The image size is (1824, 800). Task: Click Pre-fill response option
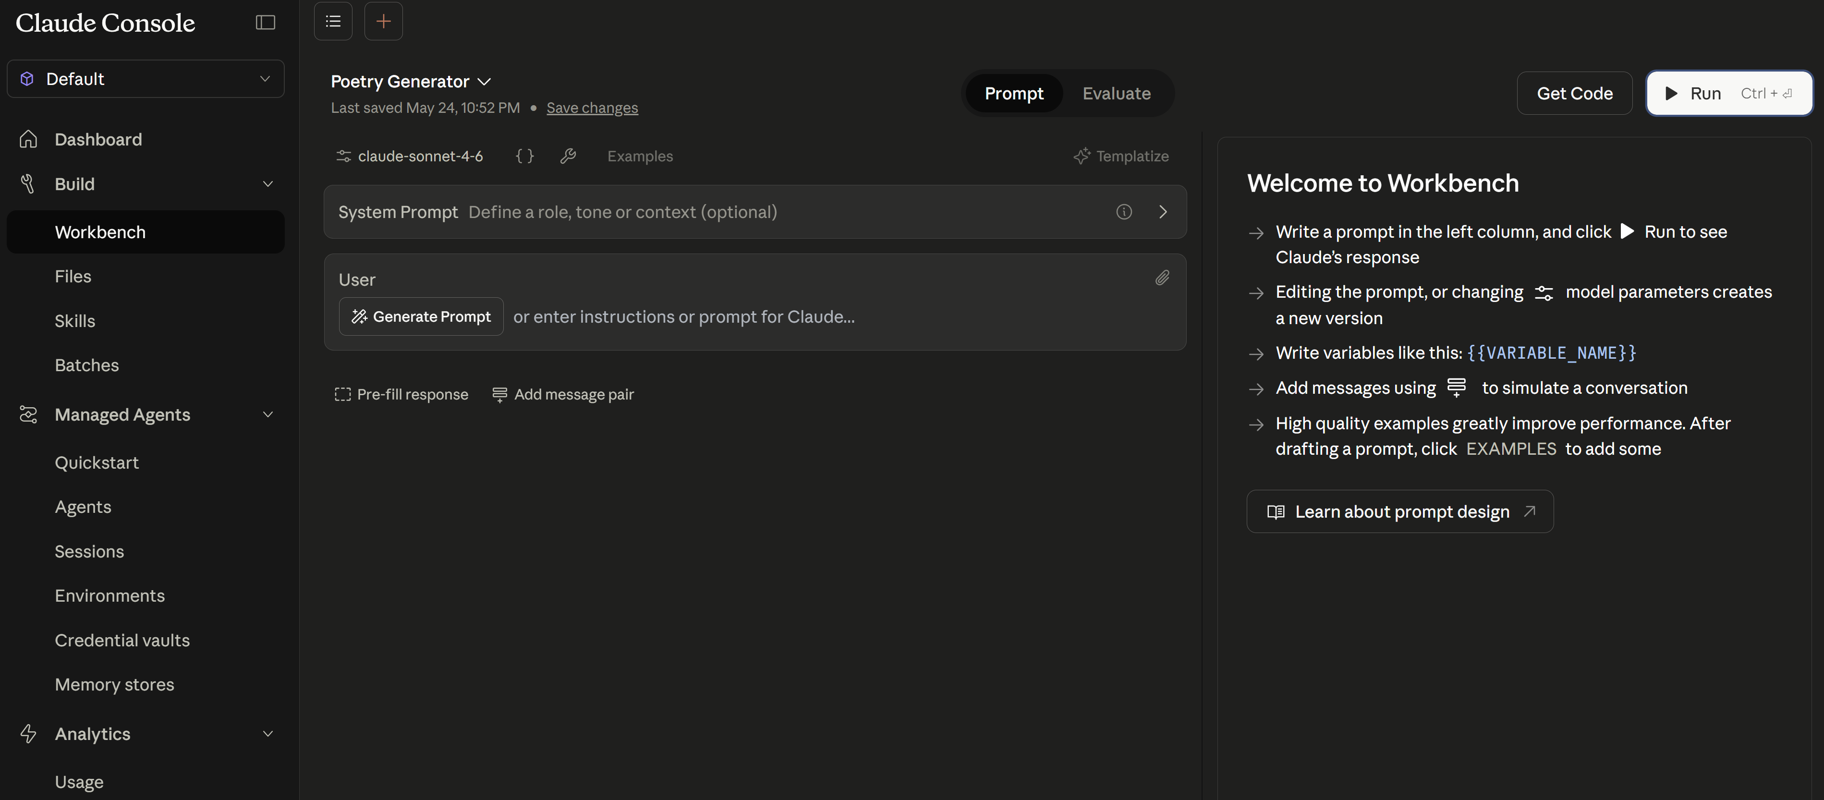tap(401, 394)
